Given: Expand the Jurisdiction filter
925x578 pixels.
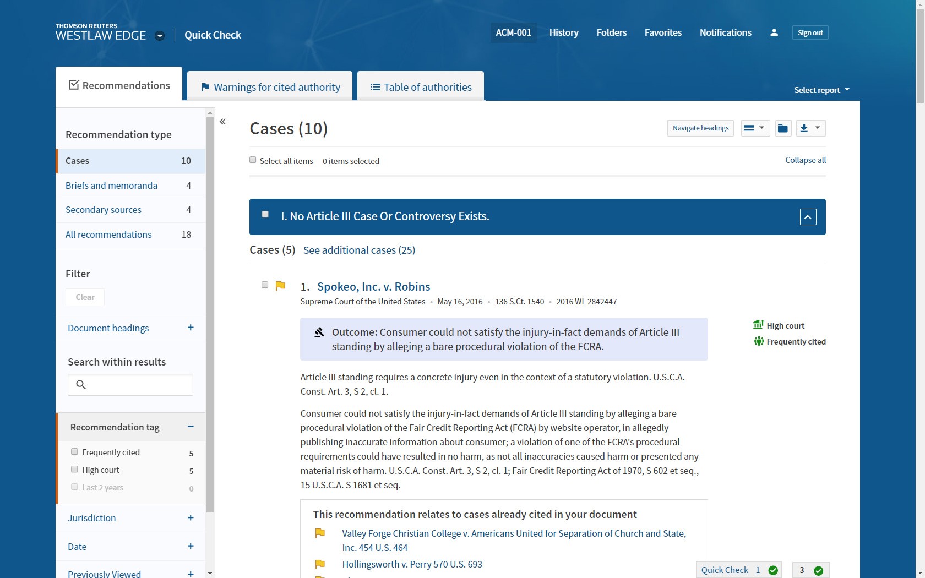Looking at the screenshot, I should [191, 518].
